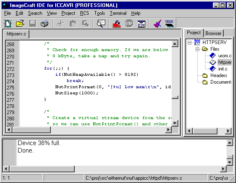Click the file path in status bar
This screenshot has width=236, height=183.
[134, 178]
